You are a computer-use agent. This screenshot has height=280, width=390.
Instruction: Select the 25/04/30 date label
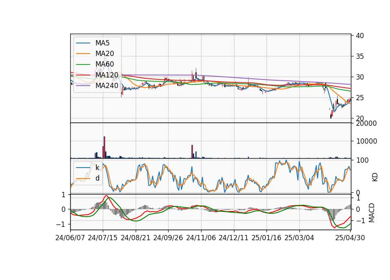[350, 238]
